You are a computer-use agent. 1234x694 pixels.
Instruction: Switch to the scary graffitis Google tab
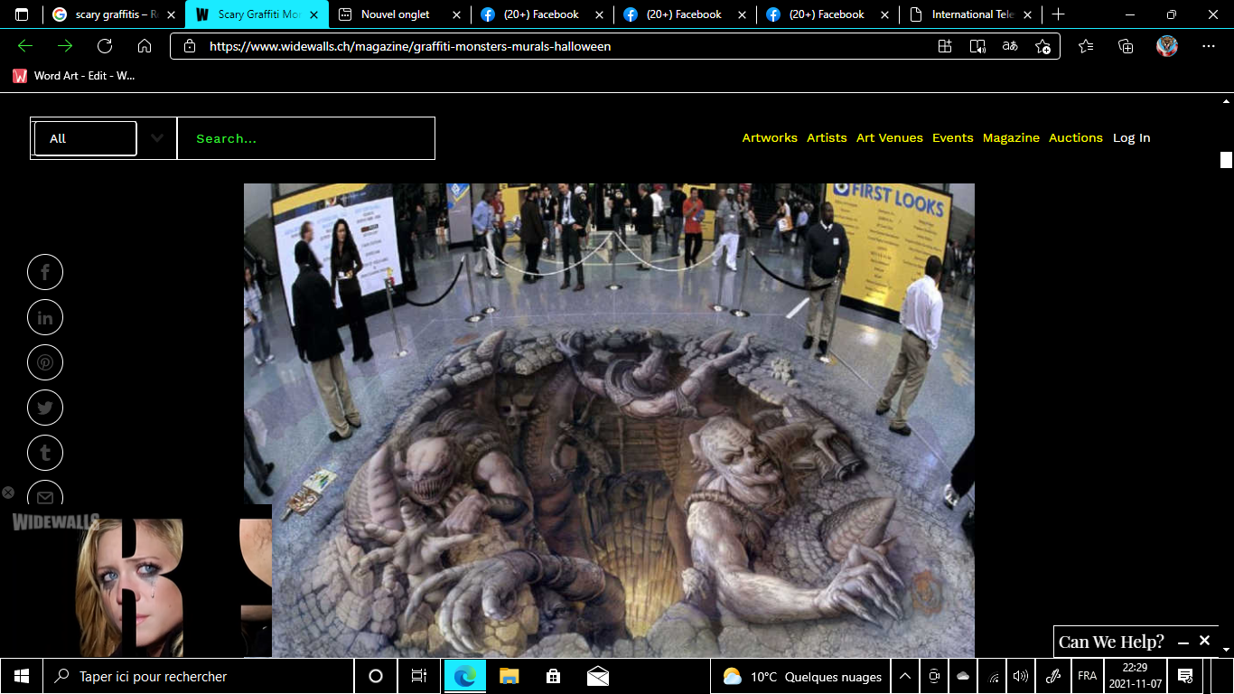[105, 14]
